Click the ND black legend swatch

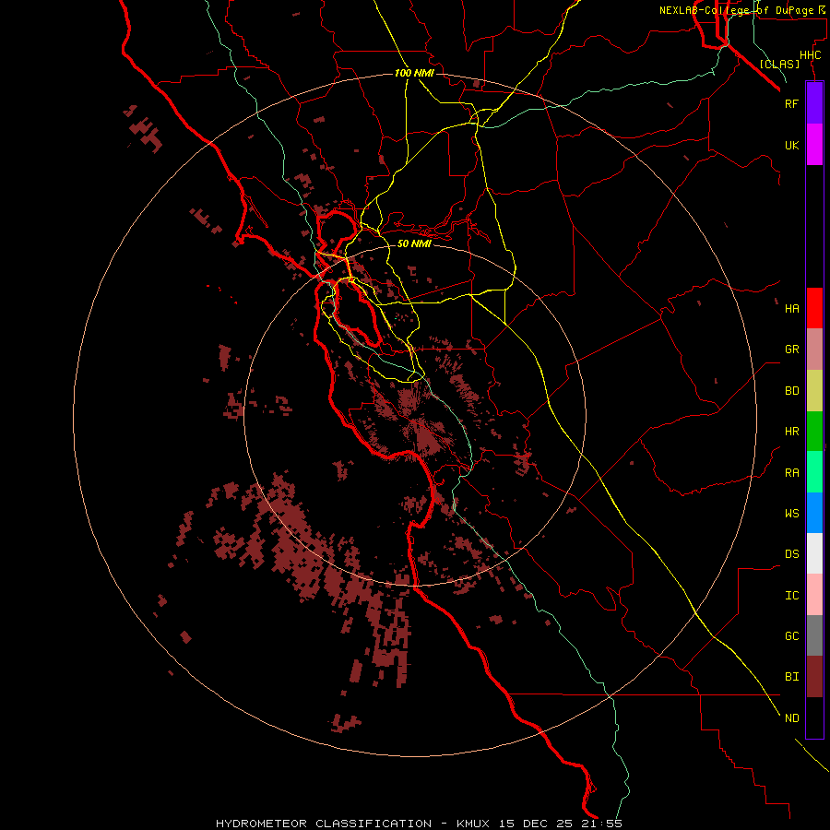pyautogui.click(x=814, y=717)
